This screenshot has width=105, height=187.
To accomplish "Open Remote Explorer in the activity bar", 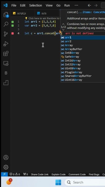I will 6,63.
